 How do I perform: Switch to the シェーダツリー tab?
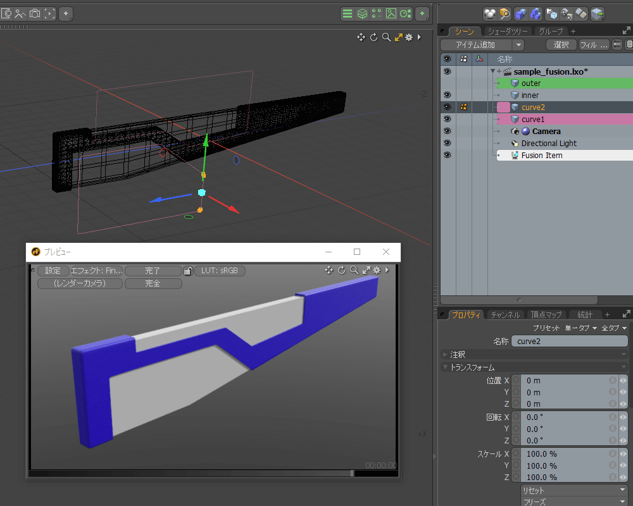508,31
